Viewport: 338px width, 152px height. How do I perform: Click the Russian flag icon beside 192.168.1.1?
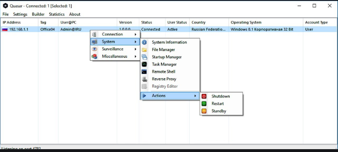(5, 30)
